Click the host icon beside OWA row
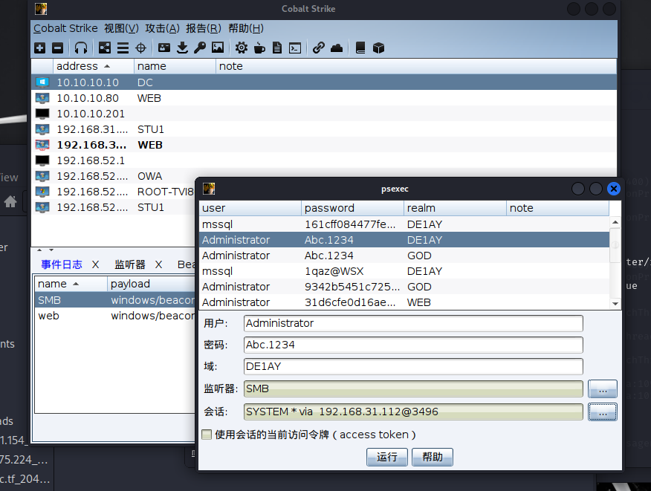The height and width of the screenshot is (491, 651). click(x=42, y=176)
